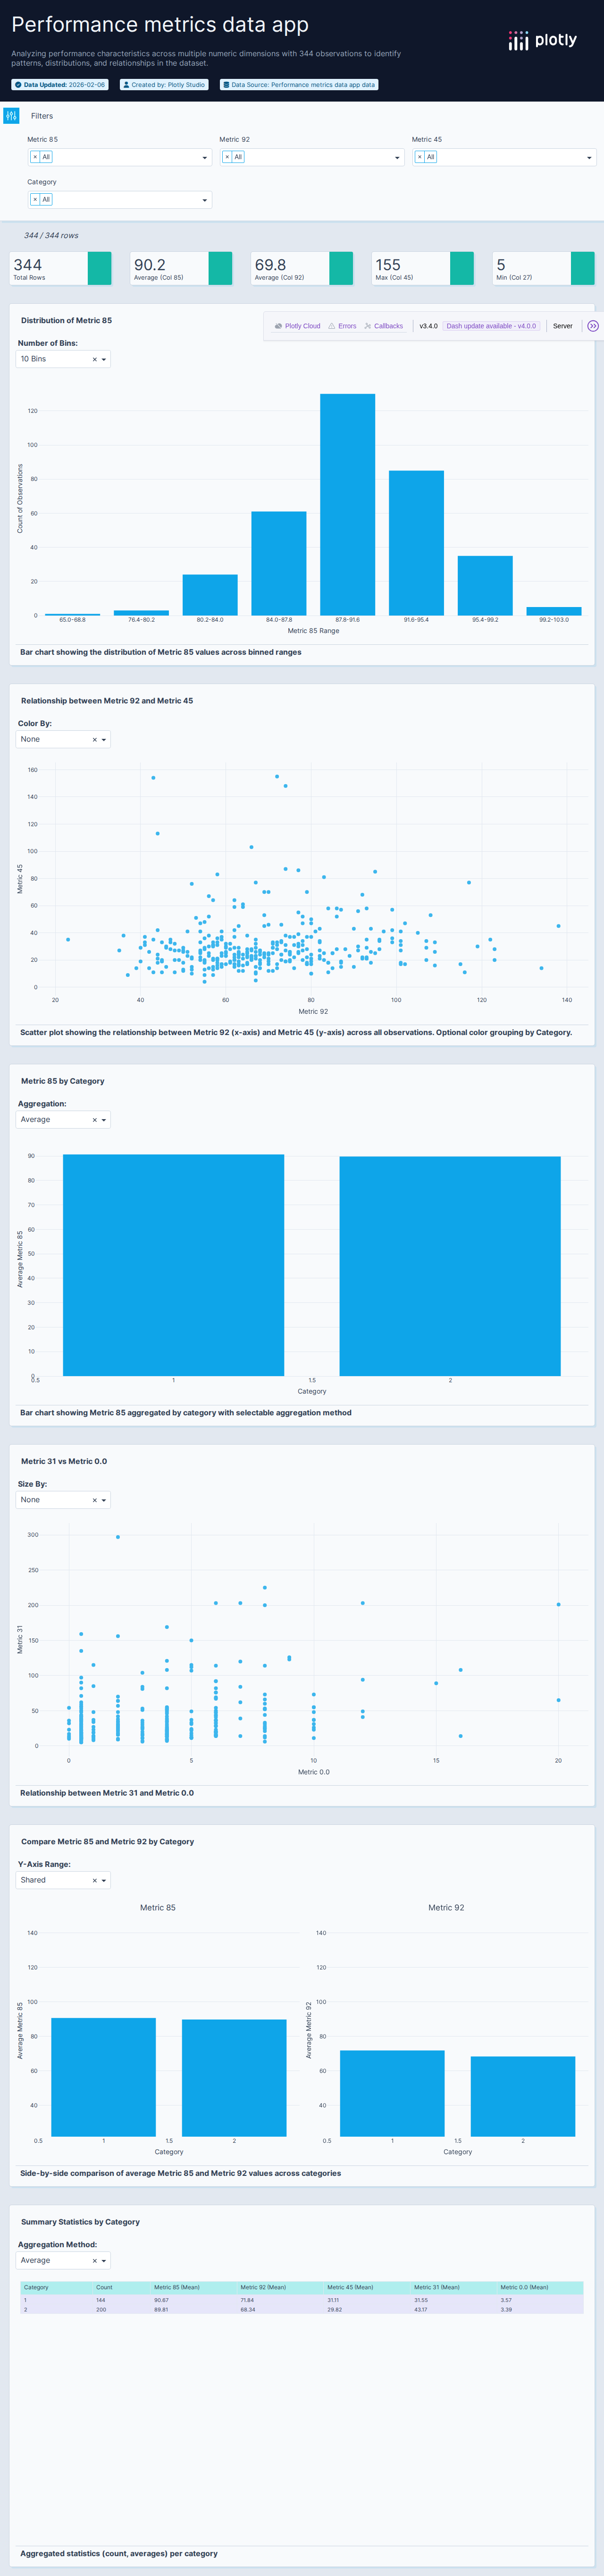Click the Server status label

point(563,326)
